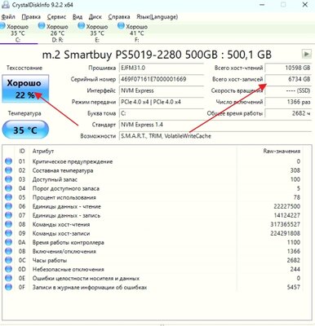315x326 pixels.
Task: Open the Сервис menu
Action: tap(56, 17)
